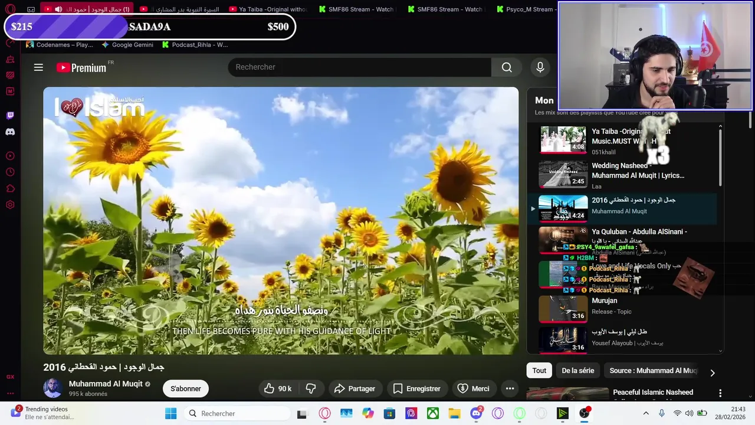Switch to Ya Taiba -Original browser tab
The image size is (755, 425).
(268, 9)
